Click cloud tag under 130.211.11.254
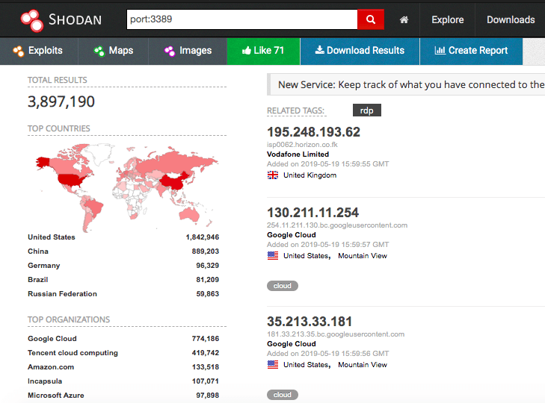545x403 pixels. click(x=283, y=286)
